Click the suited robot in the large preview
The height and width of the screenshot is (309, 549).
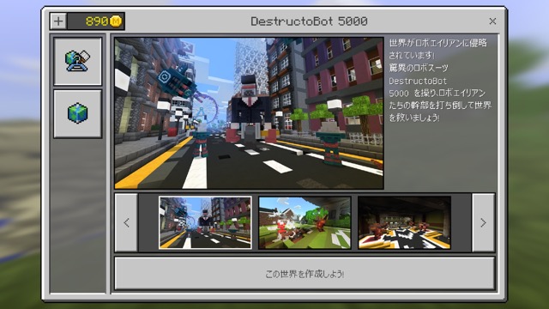250,106
